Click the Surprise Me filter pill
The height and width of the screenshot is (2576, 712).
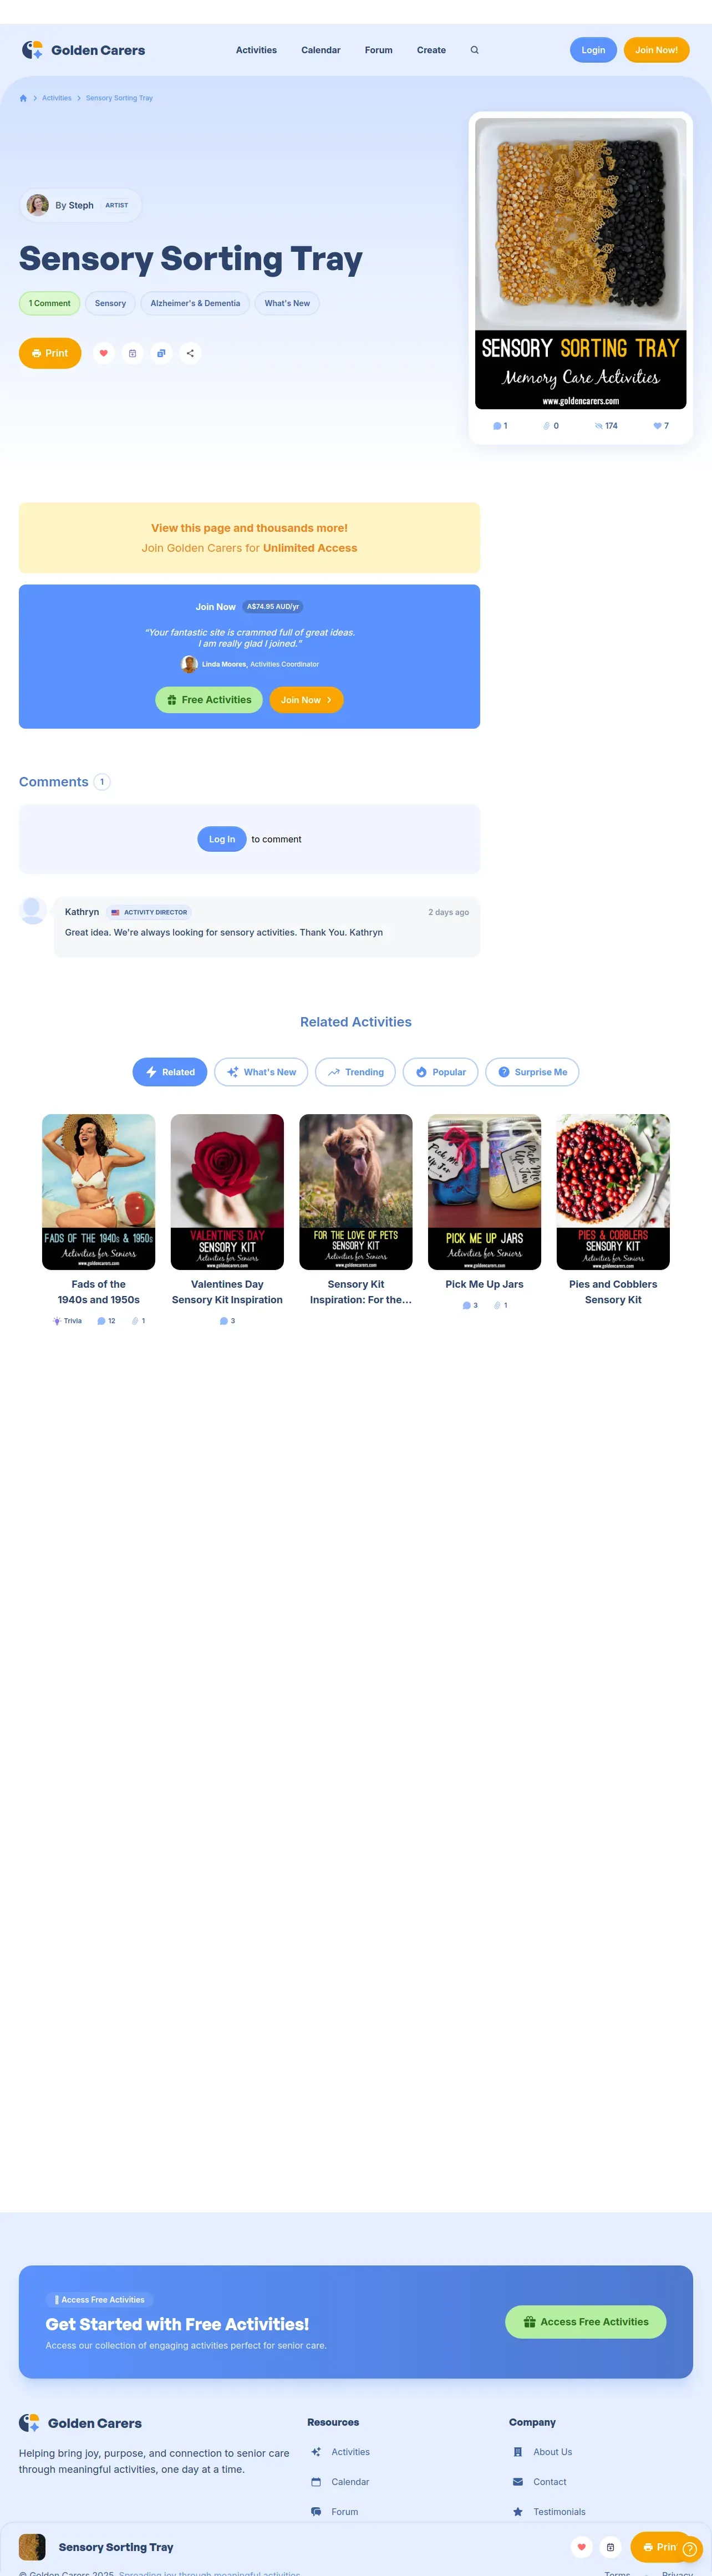coord(532,1072)
